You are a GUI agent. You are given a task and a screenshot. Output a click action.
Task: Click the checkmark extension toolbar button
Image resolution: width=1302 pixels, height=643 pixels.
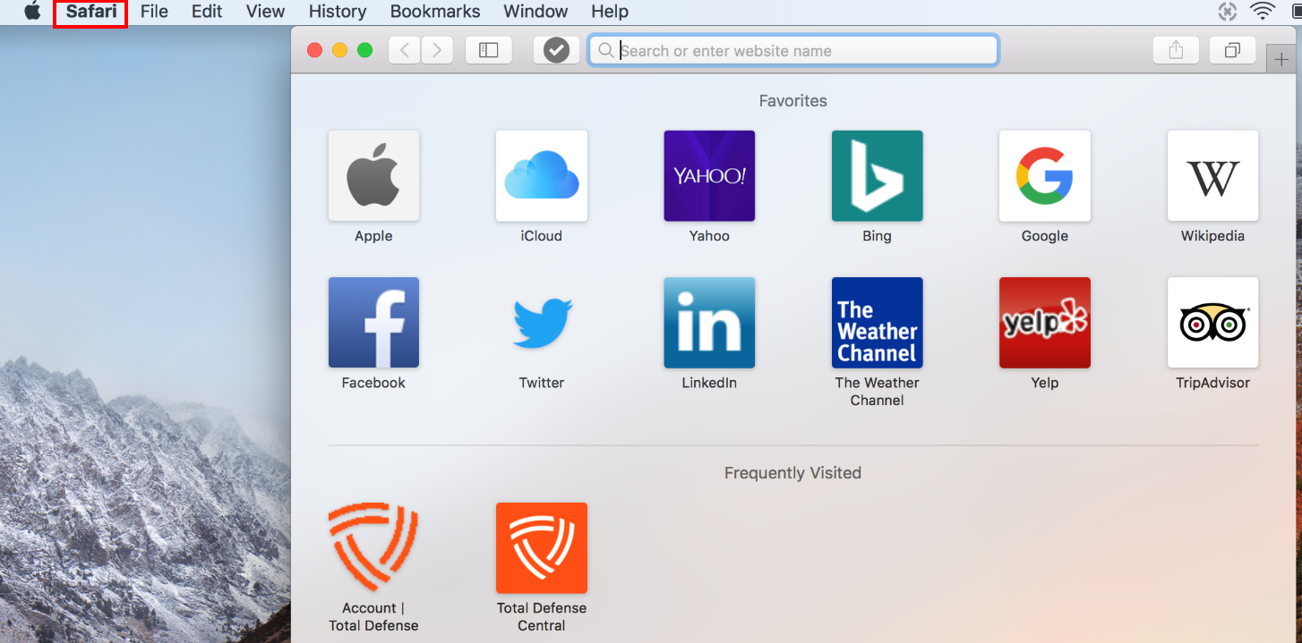(556, 50)
